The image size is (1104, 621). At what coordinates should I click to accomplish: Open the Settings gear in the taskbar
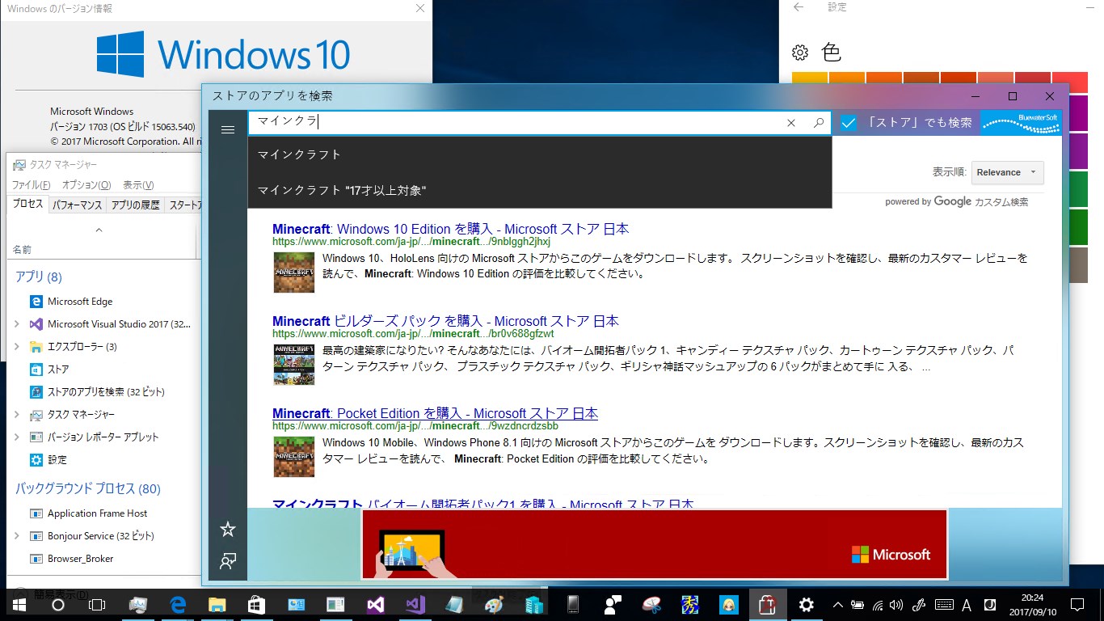click(x=806, y=604)
